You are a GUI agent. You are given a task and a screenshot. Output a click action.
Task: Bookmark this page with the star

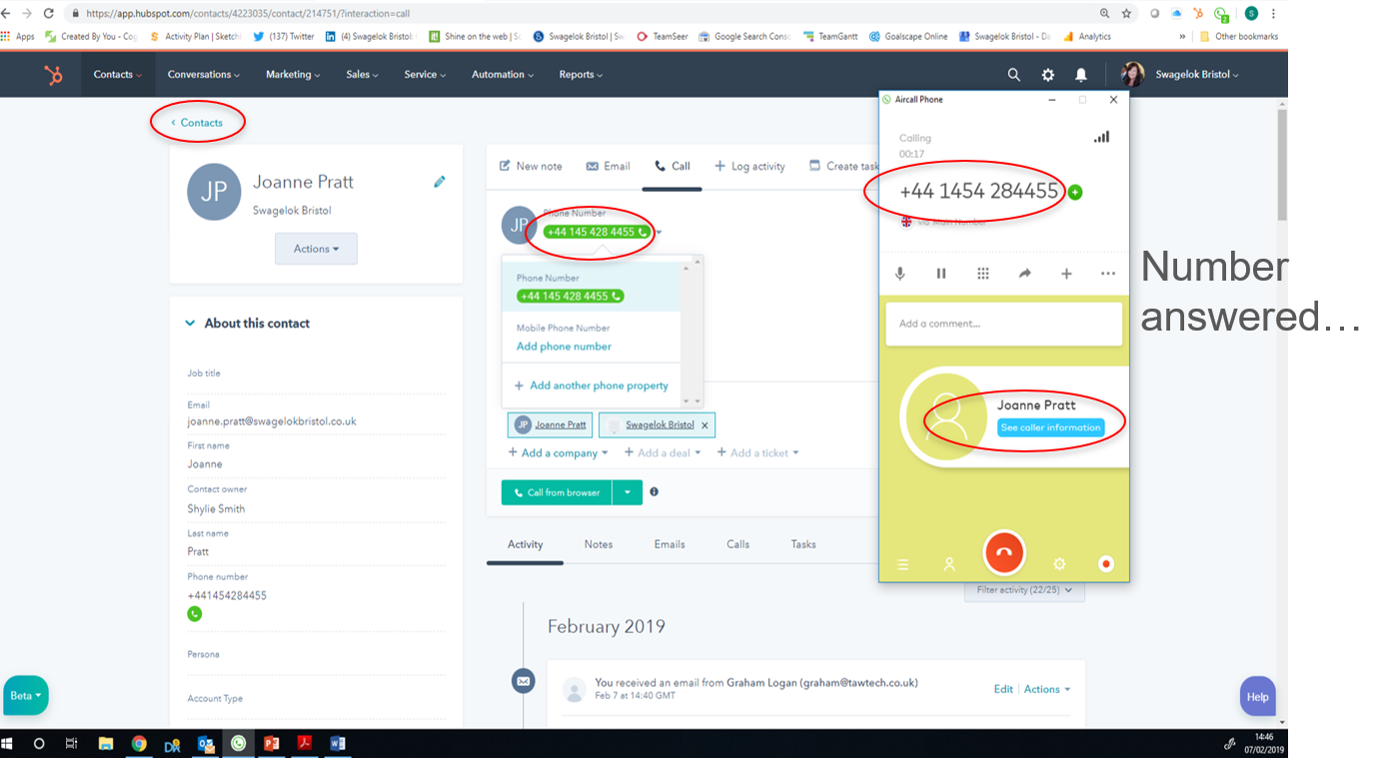click(1126, 14)
